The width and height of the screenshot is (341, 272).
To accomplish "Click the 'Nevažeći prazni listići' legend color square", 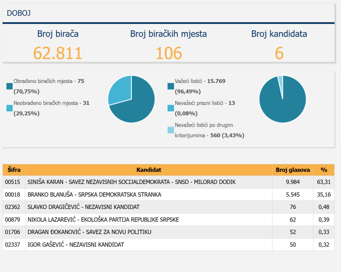I will (171, 108).
